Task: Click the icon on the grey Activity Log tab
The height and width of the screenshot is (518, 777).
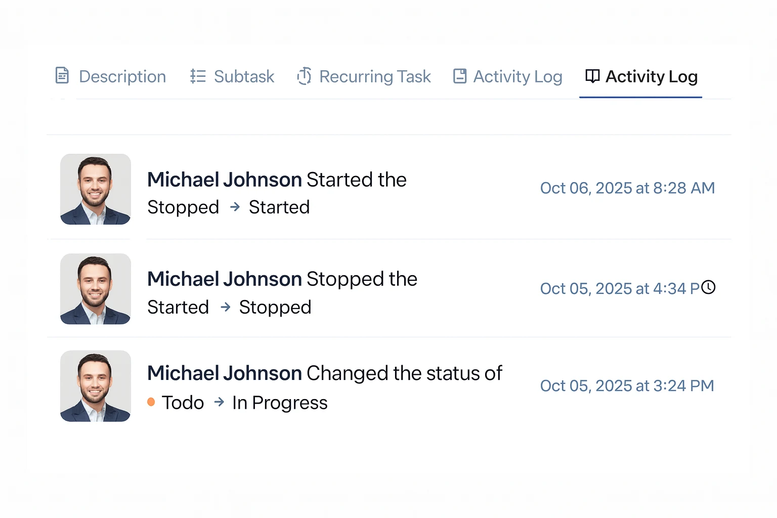Action: (x=460, y=76)
